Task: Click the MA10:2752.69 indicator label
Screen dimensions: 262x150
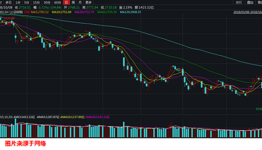Action: pos(61,12)
